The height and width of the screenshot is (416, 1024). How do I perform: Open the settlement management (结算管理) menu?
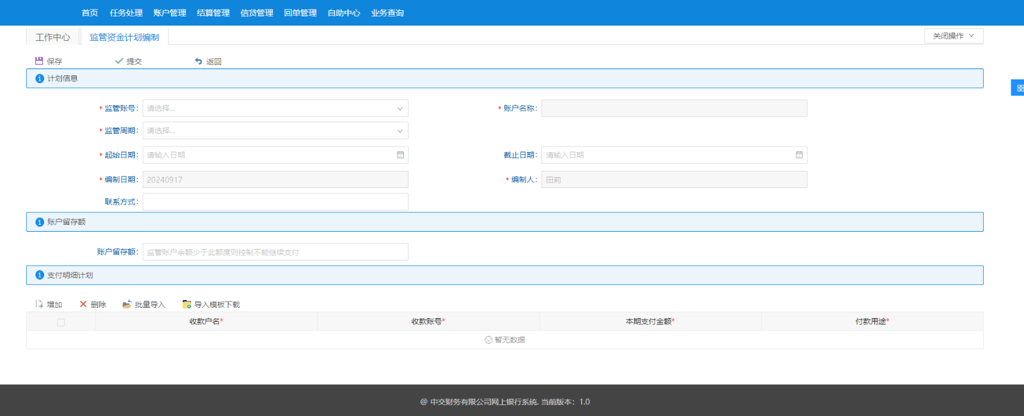(x=213, y=13)
